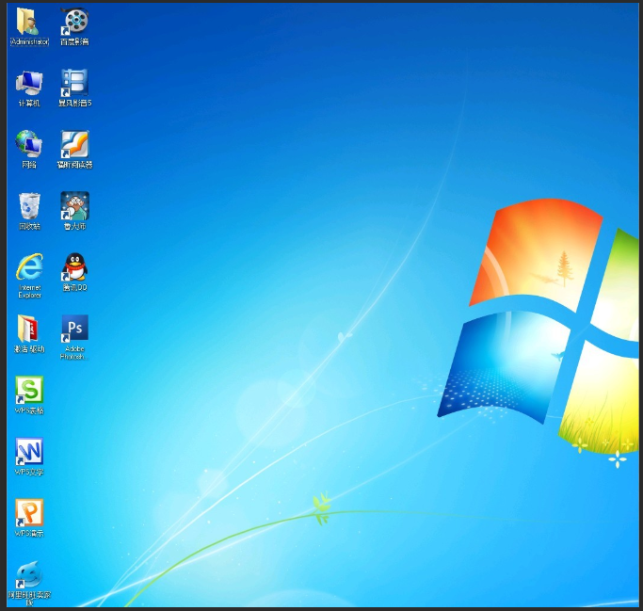The width and height of the screenshot is (643, 611).
Task: Select the Administrator user folder icon
Action: pos(29,21)
